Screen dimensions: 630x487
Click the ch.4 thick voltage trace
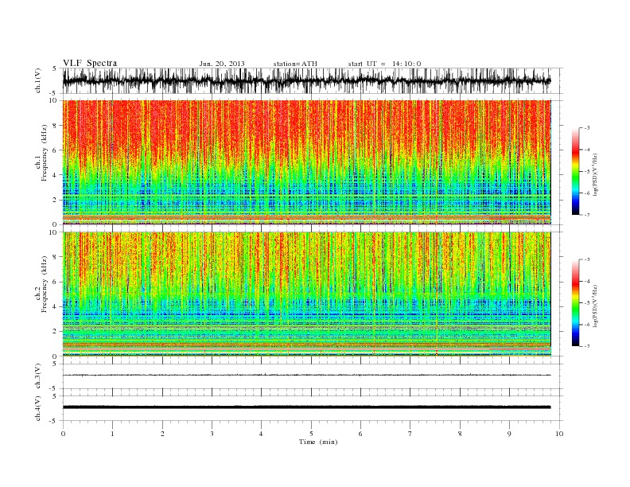tap(306, 407)
